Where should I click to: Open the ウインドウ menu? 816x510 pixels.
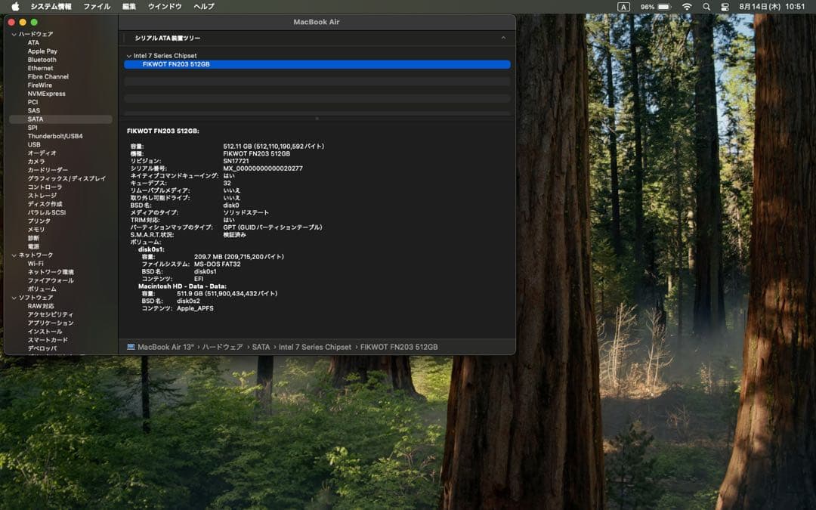click(x=165, y=6)
